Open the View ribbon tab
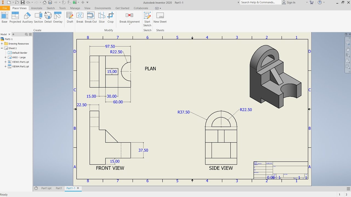This screenshot has width=351, height=197. tap(87, 8)
